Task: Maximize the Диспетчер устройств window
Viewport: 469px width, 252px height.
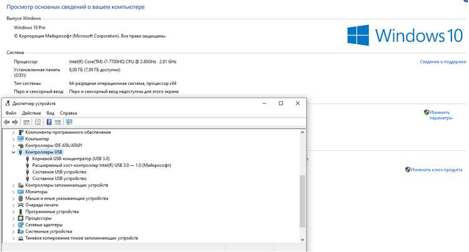Action: (x=281, y=103)
